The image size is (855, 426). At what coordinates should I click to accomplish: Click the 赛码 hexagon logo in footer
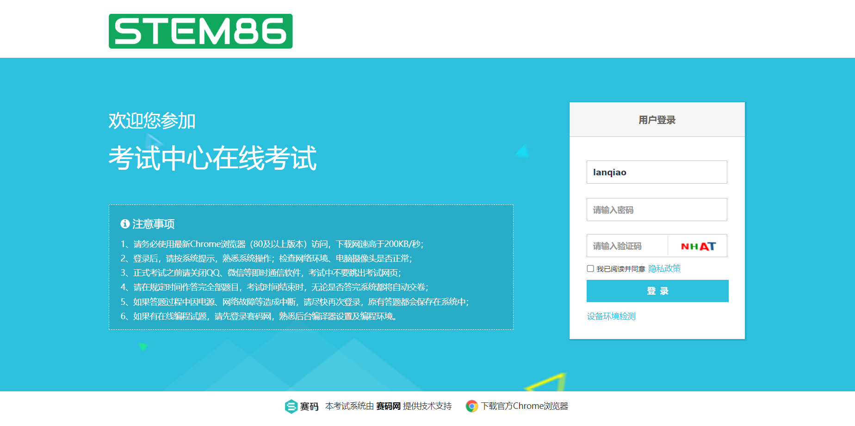pos(291,406)
